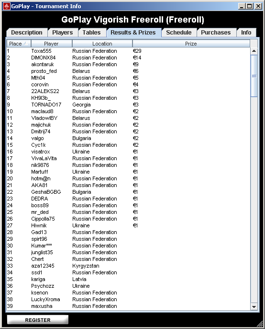This screenshot has height=329, width=265.
Task: Select player maxusha
Action: click(x=42, y=306)
